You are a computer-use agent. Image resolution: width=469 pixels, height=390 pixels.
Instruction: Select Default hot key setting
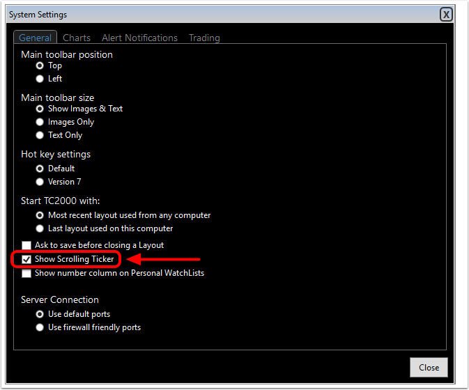[40, 169]
